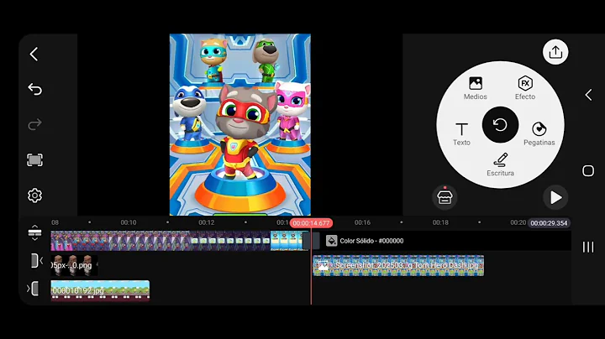Open the Medios media browser

click(x=476, y=88)
